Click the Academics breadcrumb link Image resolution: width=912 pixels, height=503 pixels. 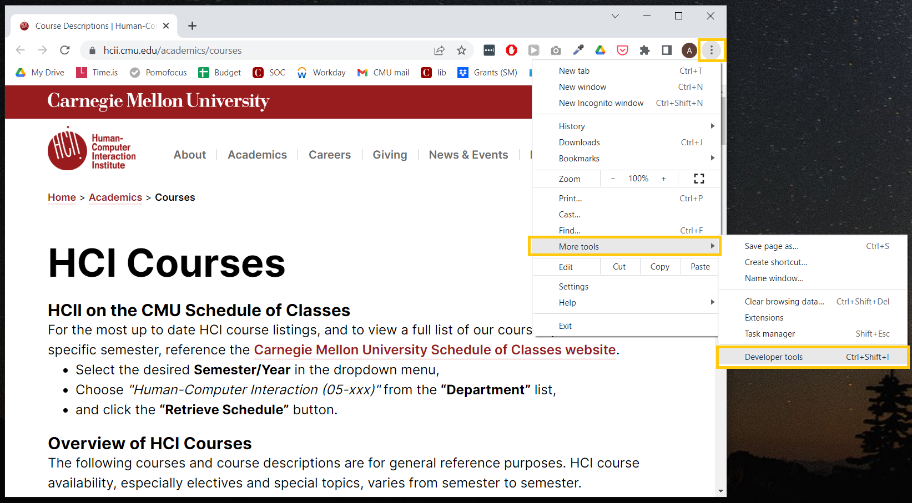115,197
